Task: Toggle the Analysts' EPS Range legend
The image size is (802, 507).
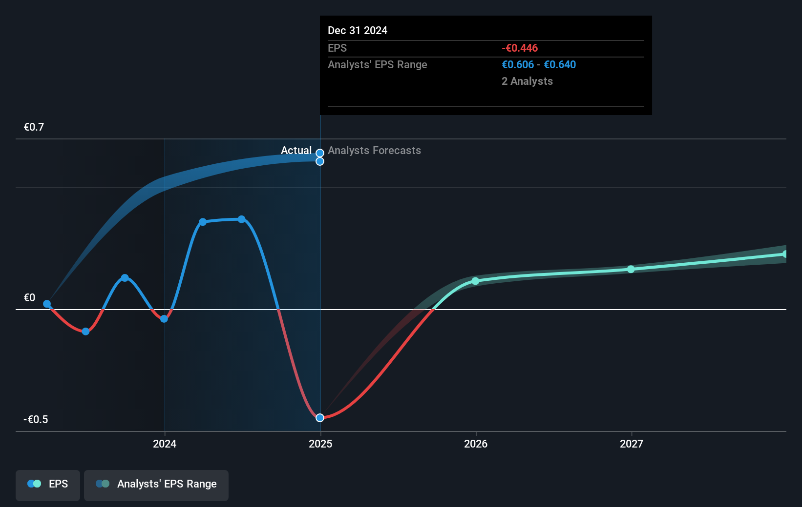Action: pyautogui.click(x=156, y=485)
